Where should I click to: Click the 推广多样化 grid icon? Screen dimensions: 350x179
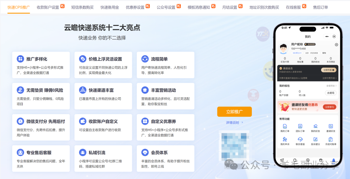(x=20, y=59)
